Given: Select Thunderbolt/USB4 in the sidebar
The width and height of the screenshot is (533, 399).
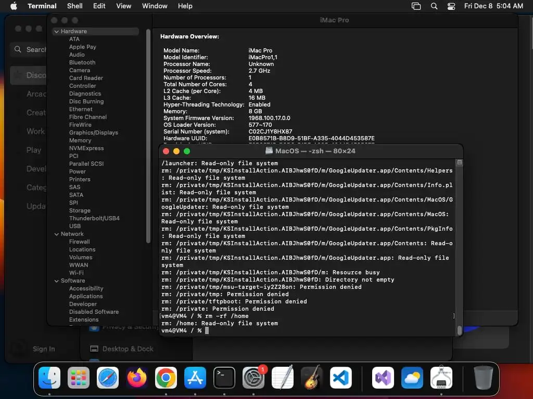Looking at the screenshot, I should (95, 218).
